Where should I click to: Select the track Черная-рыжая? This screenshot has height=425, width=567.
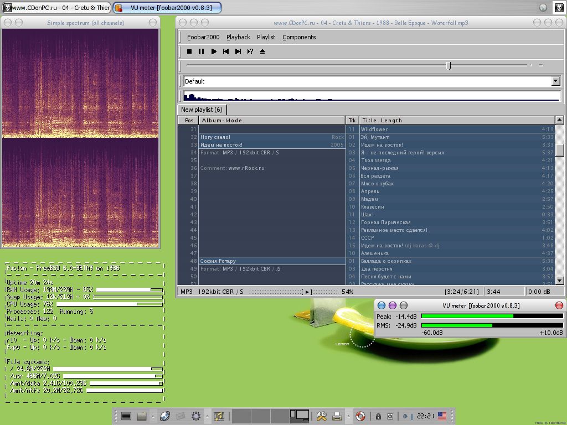point(457,168)
